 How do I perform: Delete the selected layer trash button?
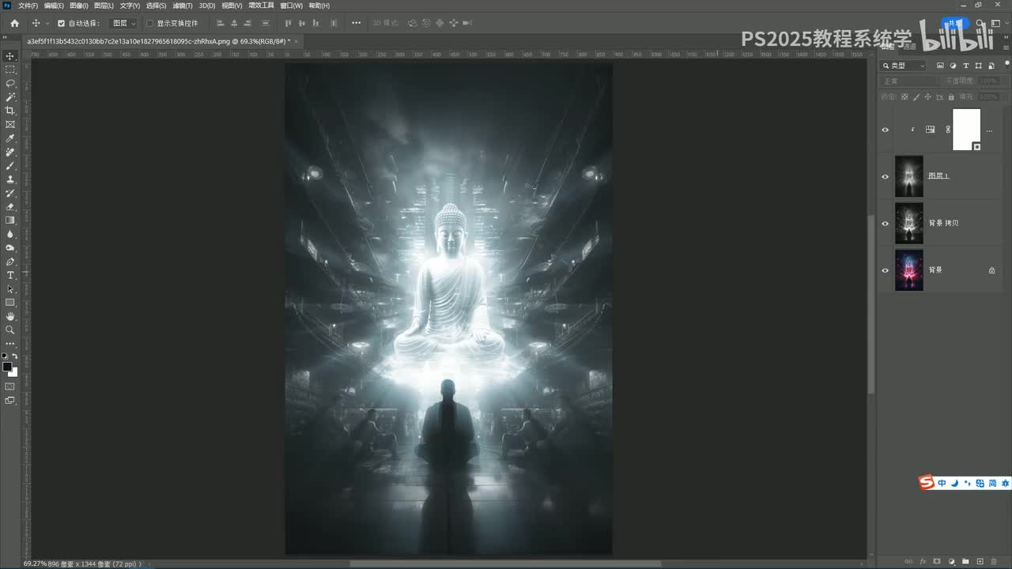(x=994, y=561)
